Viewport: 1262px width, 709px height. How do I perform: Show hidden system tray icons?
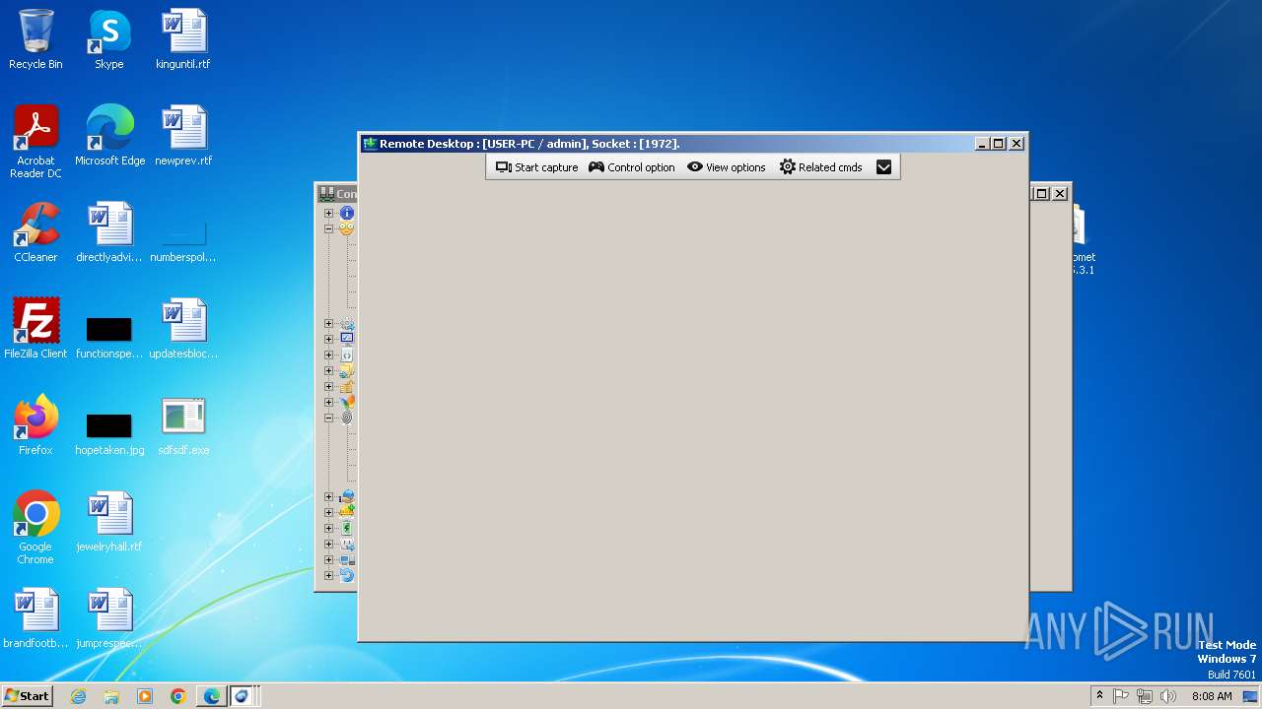1099,696
